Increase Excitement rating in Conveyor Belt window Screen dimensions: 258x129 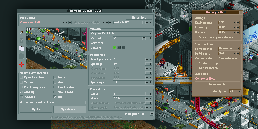[x=238, y=23]
